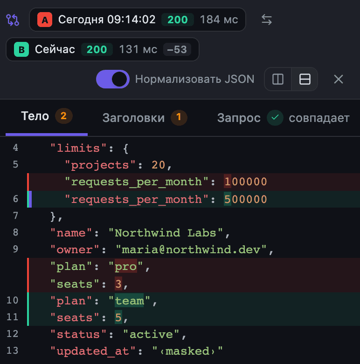Screen dimensions: 360x364
Task: Click the "updated_at" masked line
Action: pos(180,351)
